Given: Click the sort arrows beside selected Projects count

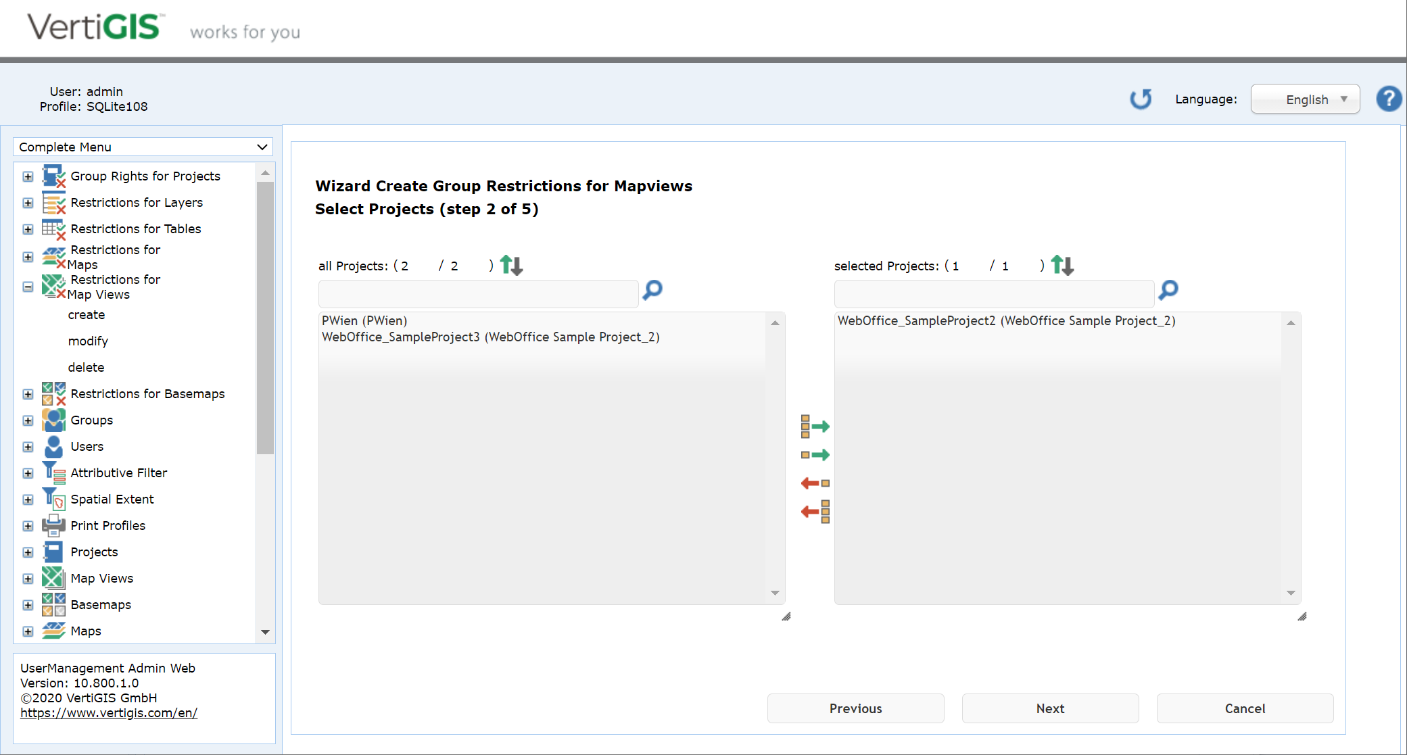Looking at the screenshot, I should click(x=1063, y=265).
